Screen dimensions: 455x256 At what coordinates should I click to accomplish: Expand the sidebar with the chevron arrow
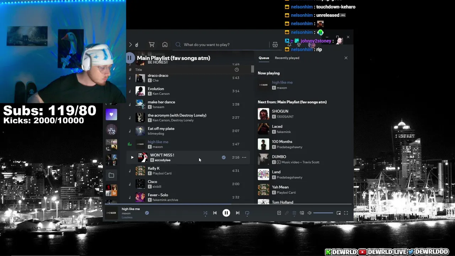(130, 44)
